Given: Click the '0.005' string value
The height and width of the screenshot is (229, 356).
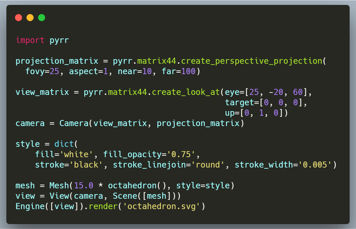Looking at the screenshot, I should point(315,165).
